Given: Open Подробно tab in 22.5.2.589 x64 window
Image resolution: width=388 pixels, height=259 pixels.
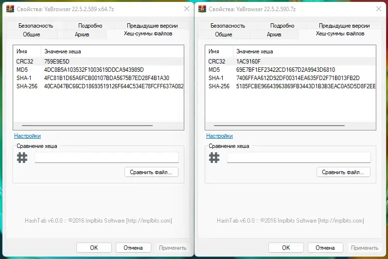Looking at the screenshot, I should pos(90,26).
